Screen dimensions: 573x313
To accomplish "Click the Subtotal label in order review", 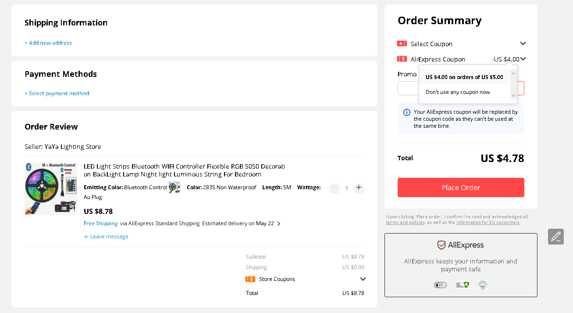I will [x=256, y=257].
